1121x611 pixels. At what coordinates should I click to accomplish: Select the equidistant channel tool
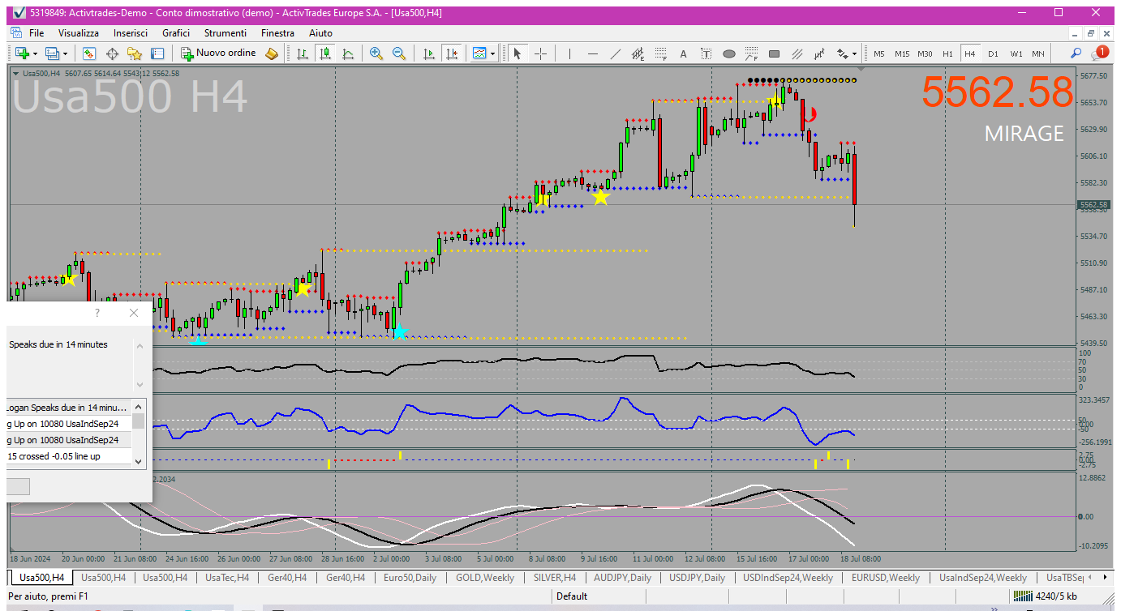(638, 53)
